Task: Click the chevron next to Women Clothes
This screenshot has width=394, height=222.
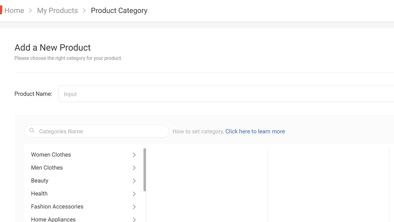Action: [134, 155]
